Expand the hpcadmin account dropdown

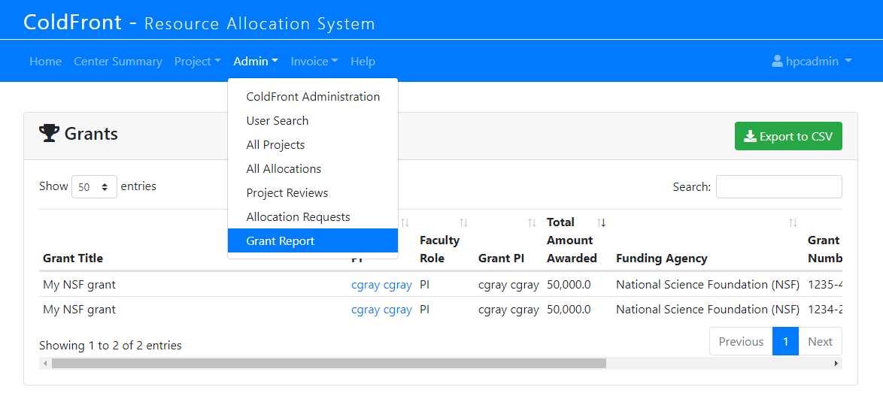(x=812, y=62)
